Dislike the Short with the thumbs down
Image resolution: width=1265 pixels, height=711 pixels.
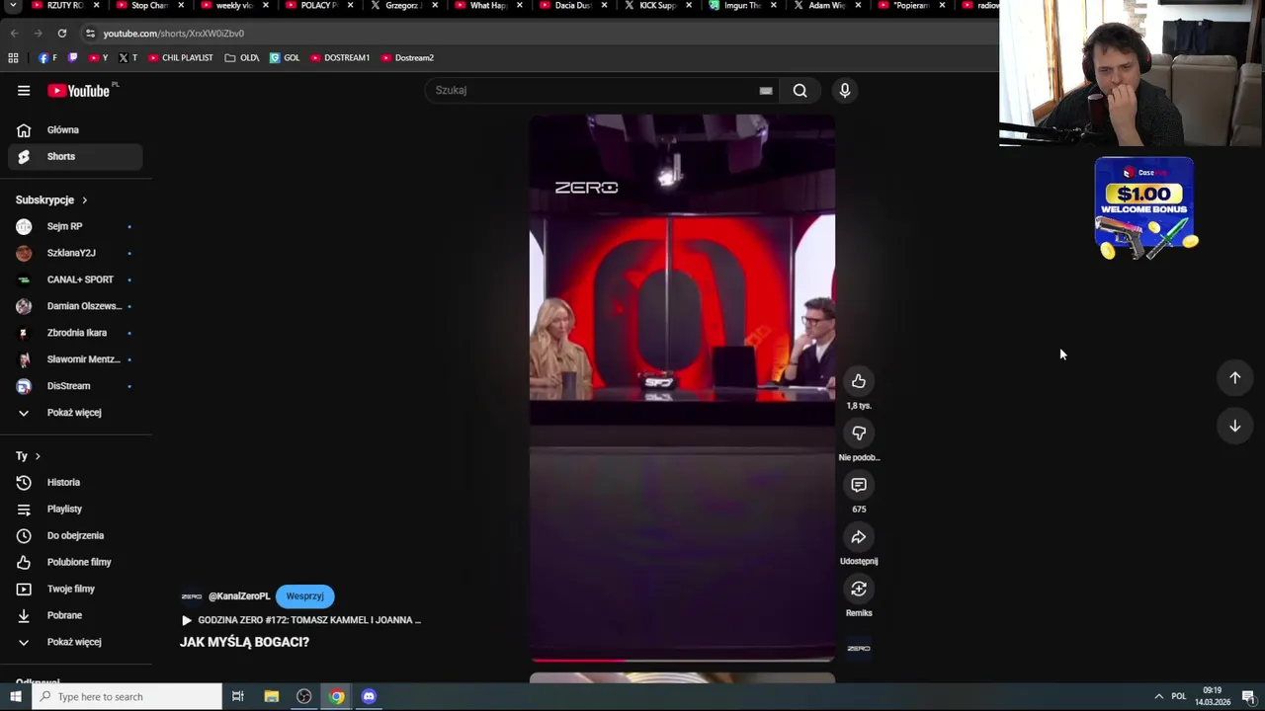[x=859, y=433]
